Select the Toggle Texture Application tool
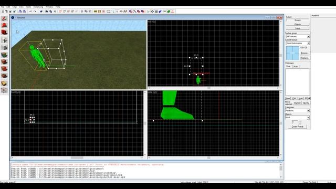 coord(4,55)
